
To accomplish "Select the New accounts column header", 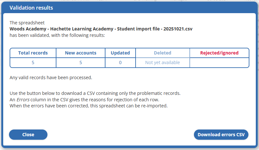I will pyautogui.click(x=80, y=53).
